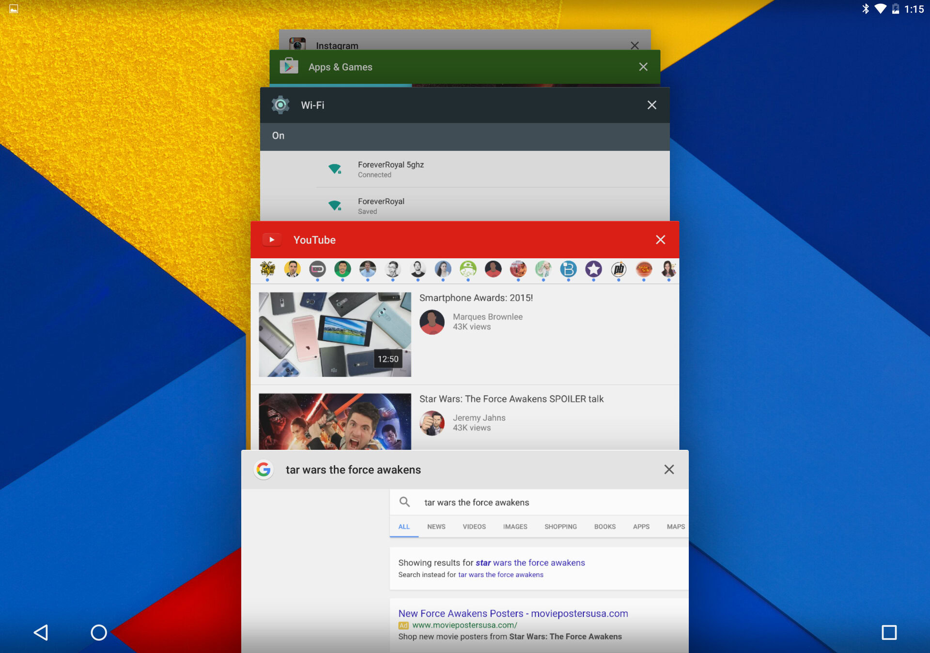
Task: Close the Google search card
Action: [x=669, y=469]
